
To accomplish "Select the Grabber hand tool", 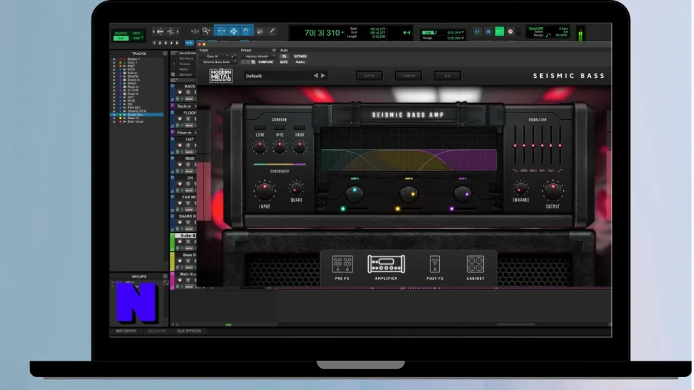I will [x=246, y=31].
